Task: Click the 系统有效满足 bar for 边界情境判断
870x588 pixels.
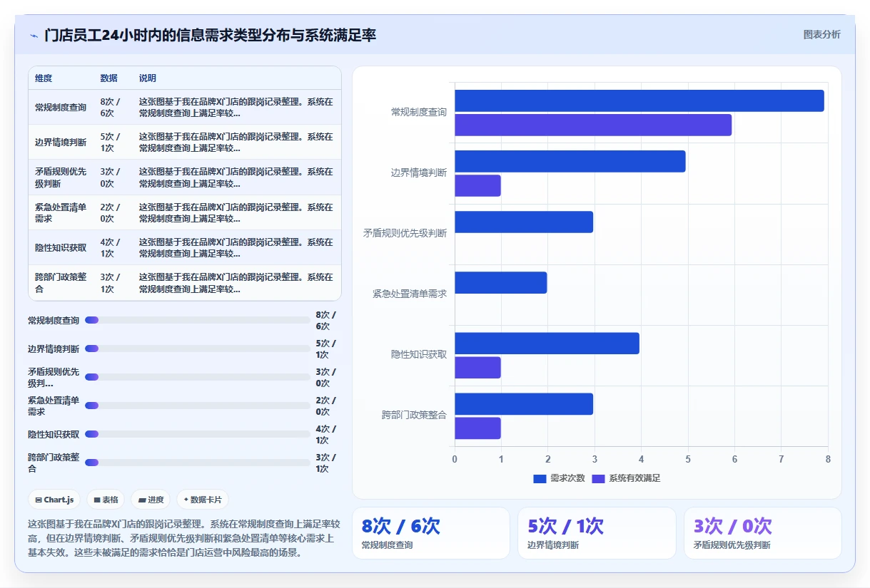Action: coord(477,186)
